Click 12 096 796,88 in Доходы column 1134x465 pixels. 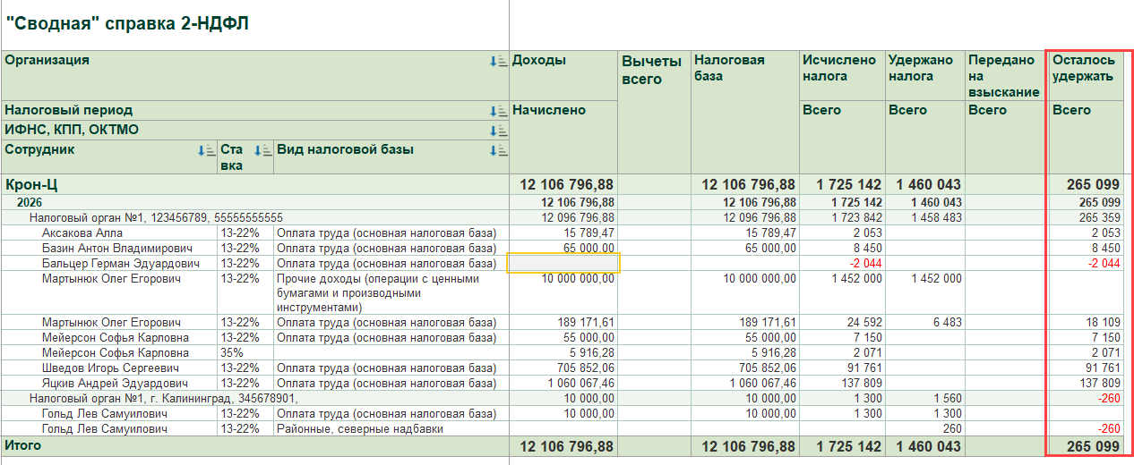point(579,217)
